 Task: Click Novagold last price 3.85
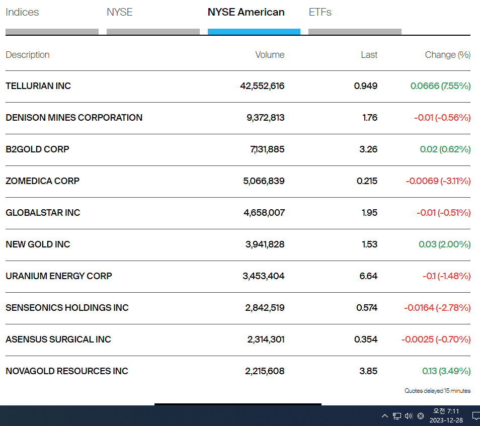368,371
